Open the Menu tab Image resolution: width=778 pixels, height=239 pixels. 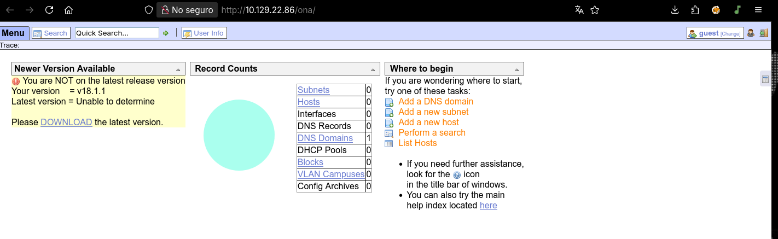13,33
